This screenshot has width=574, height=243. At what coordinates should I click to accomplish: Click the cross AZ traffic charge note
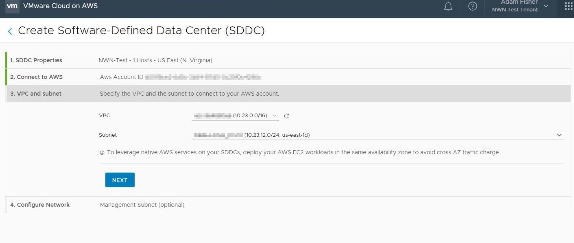(x=303, y=153)
